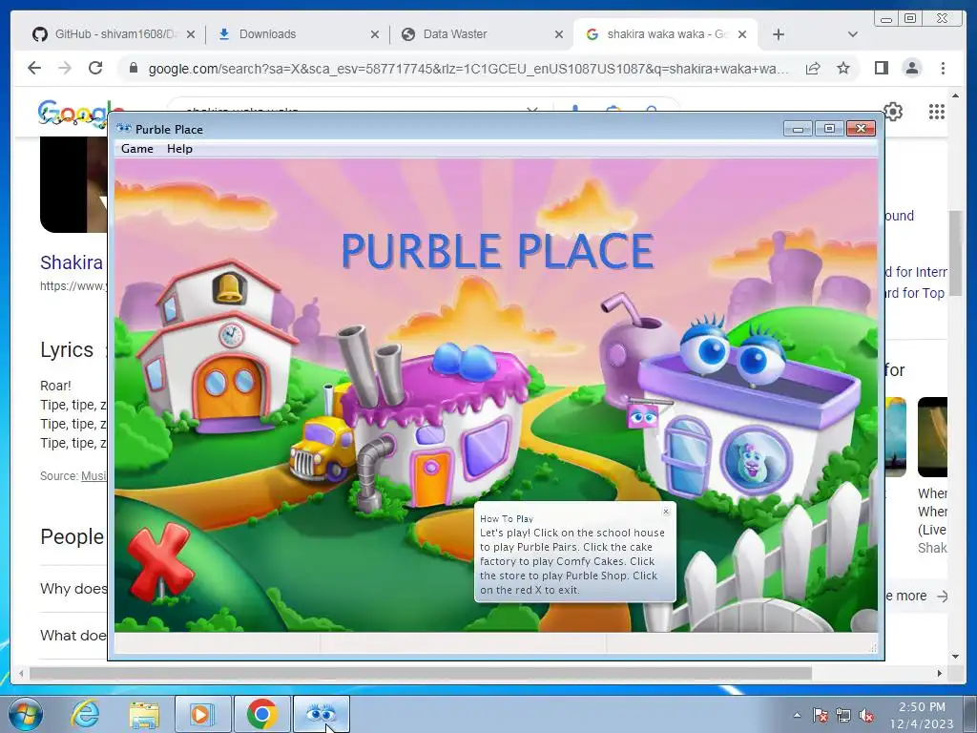This screenshot has width=977, height=733.
Task: Open Action Center flag icon
Action: pos(820,715)
